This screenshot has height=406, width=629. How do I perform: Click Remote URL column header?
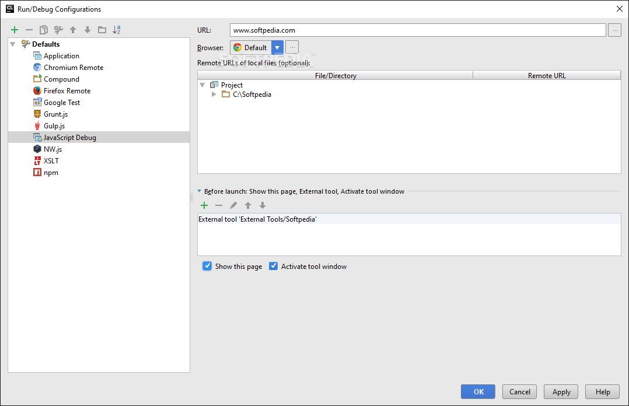[x=547, y=75]
